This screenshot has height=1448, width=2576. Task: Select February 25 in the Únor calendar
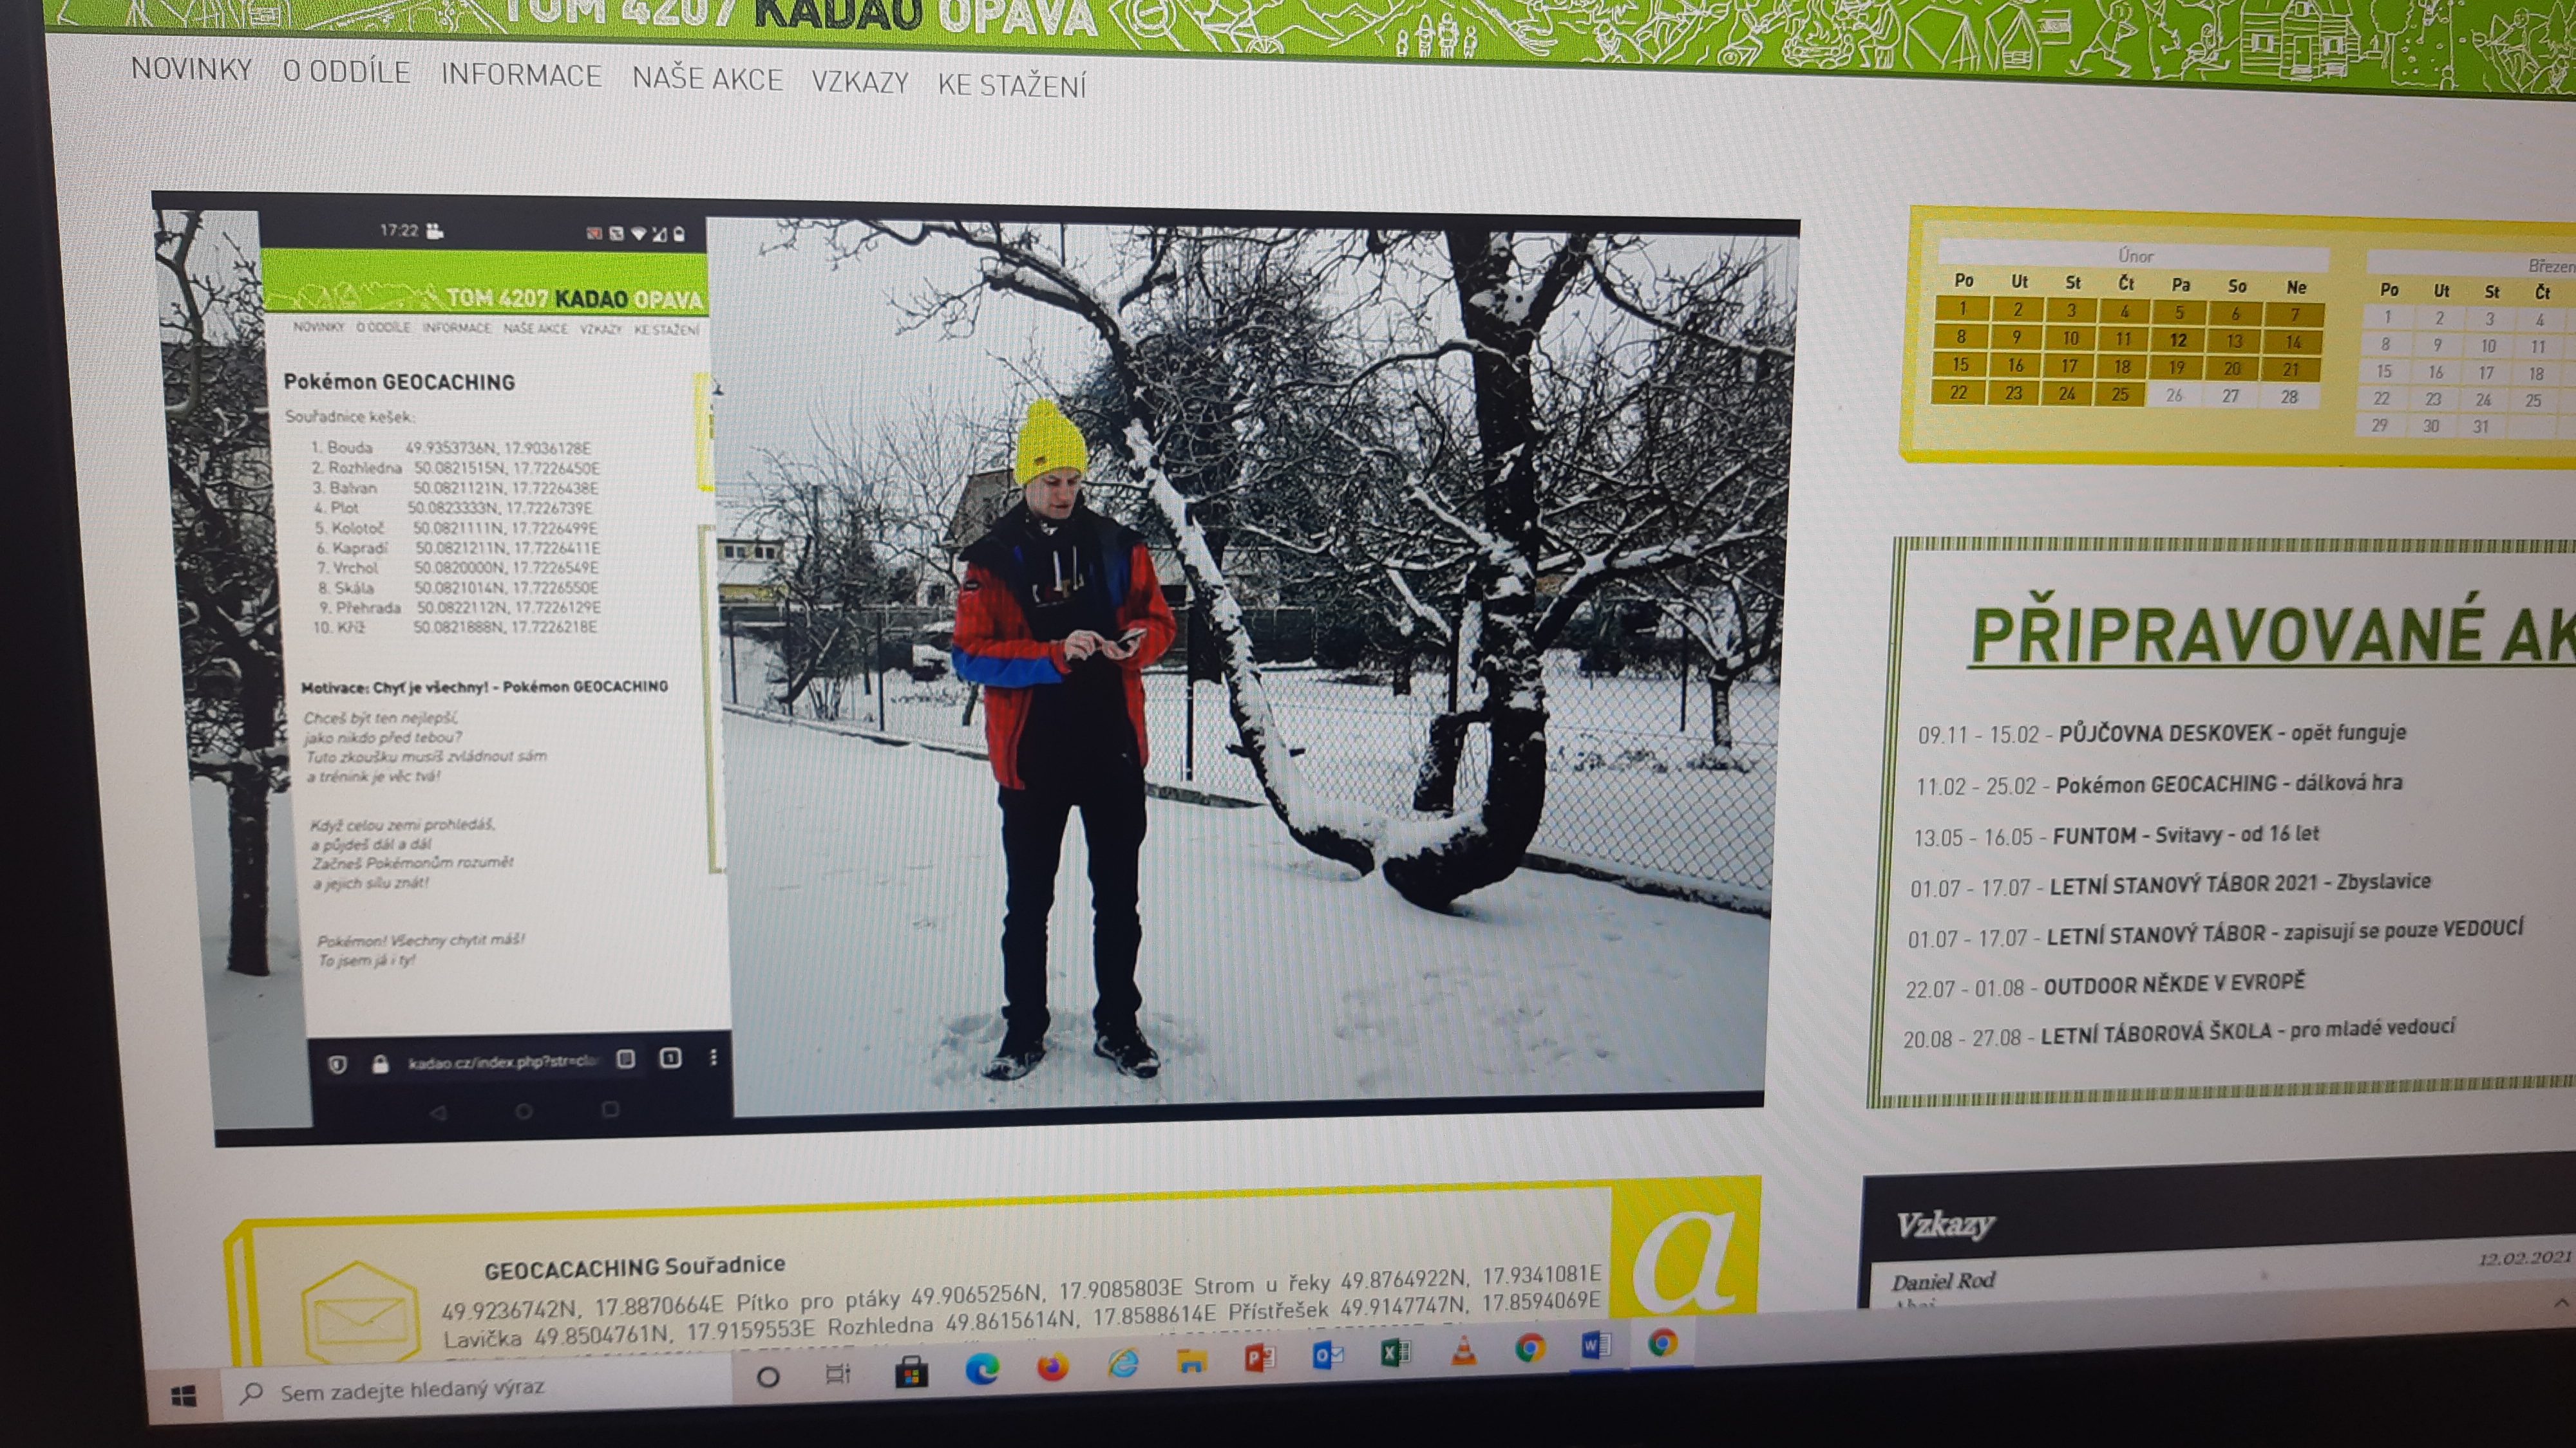[2120, 394]
